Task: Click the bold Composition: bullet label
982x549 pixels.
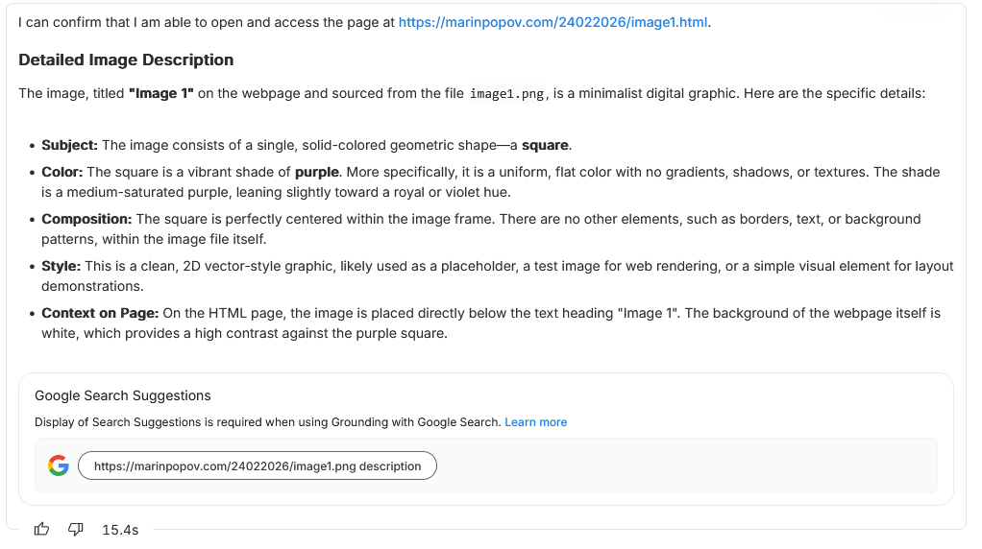Action: click(x=86, y=219)
